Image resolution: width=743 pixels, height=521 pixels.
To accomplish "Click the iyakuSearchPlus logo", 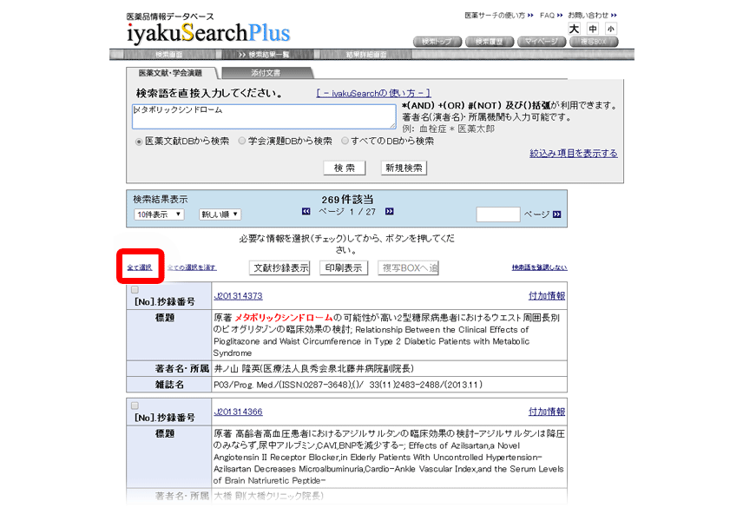I will point(208,34).
